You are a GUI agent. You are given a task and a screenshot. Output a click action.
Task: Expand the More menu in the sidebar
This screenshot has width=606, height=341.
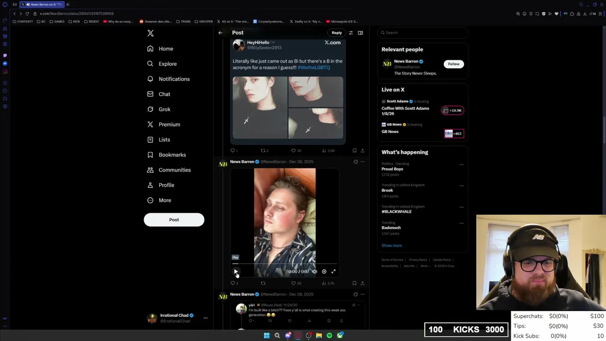point(159,200)
